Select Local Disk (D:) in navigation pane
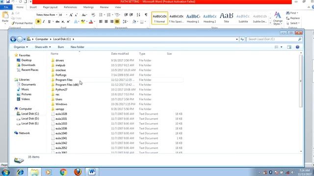This screenshot has height=176, width=314. coord(30,118)
